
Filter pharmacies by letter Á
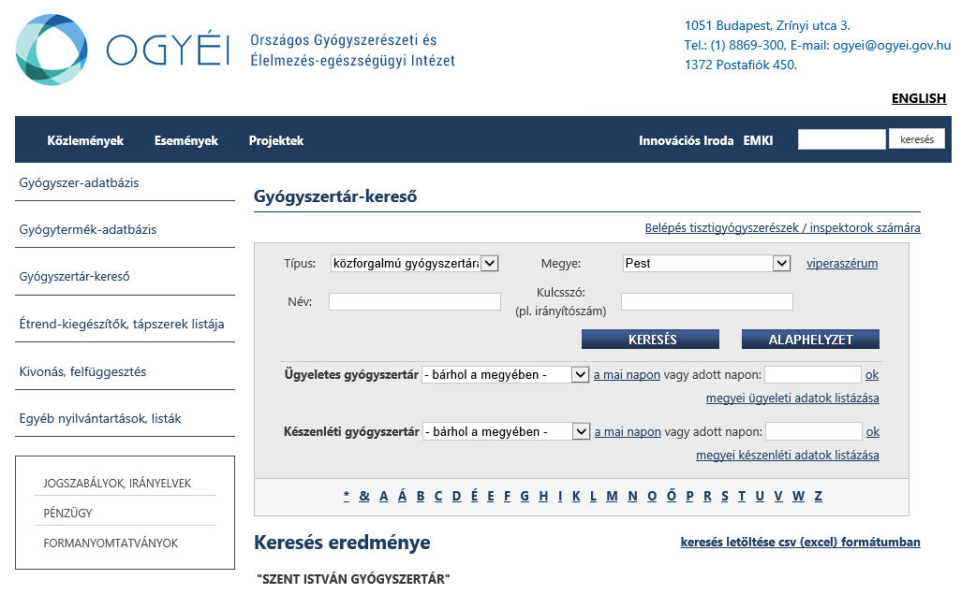click(x=402, y=496)
